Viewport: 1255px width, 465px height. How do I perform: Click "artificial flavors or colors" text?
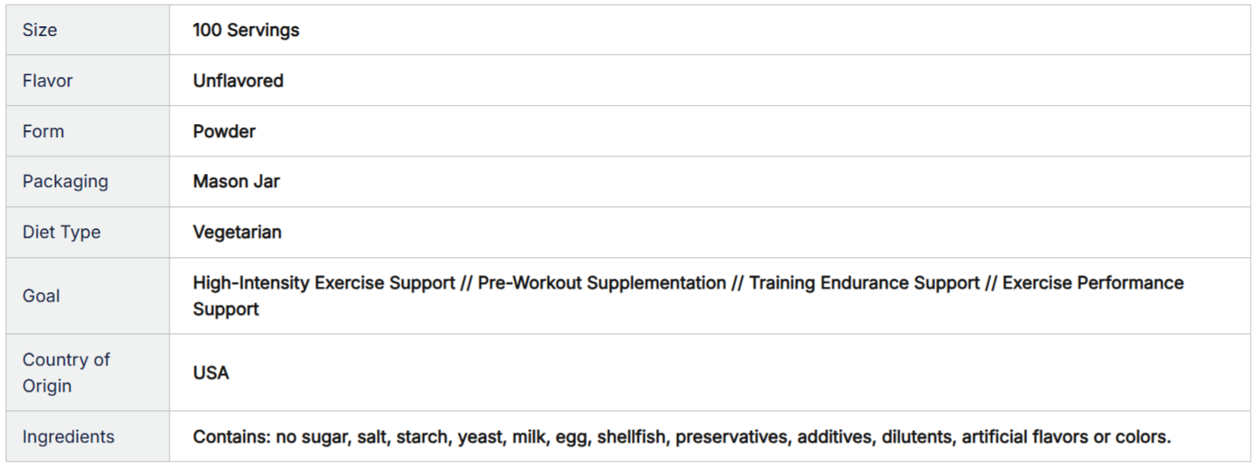click(x=1066, y=436)
